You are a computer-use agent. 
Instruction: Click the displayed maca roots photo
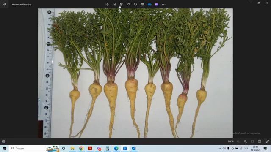(135, 73)
